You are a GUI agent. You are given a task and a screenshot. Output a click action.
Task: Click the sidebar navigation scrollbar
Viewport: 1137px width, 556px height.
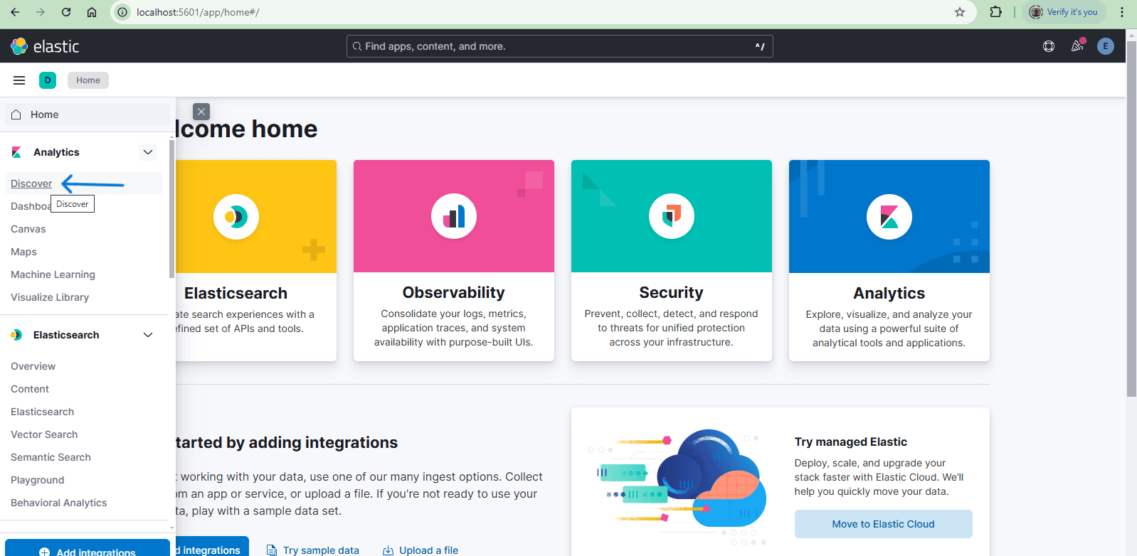coord(171,210)
